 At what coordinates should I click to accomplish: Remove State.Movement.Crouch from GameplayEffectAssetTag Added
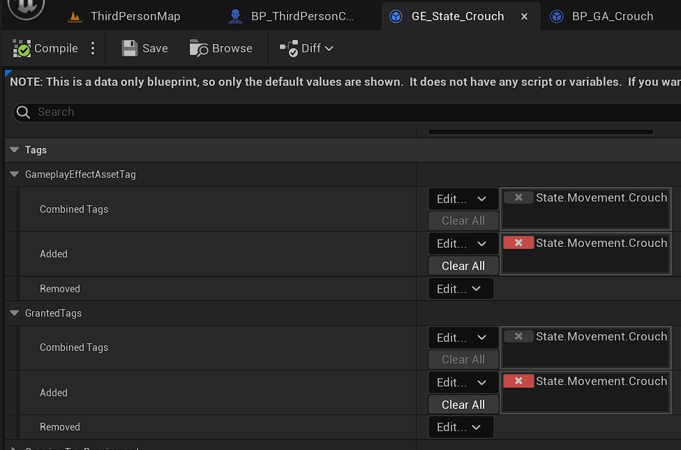518,243
